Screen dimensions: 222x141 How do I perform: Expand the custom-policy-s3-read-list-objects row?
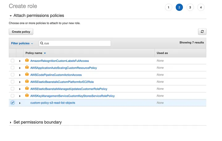pyautogui.click(x=20, y=103)
